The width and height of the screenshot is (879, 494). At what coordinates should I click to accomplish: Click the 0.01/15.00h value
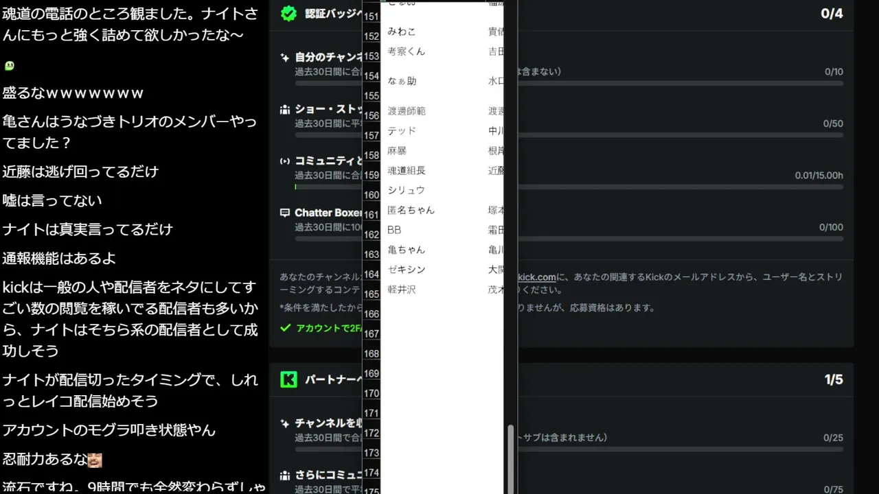point(819,176)
